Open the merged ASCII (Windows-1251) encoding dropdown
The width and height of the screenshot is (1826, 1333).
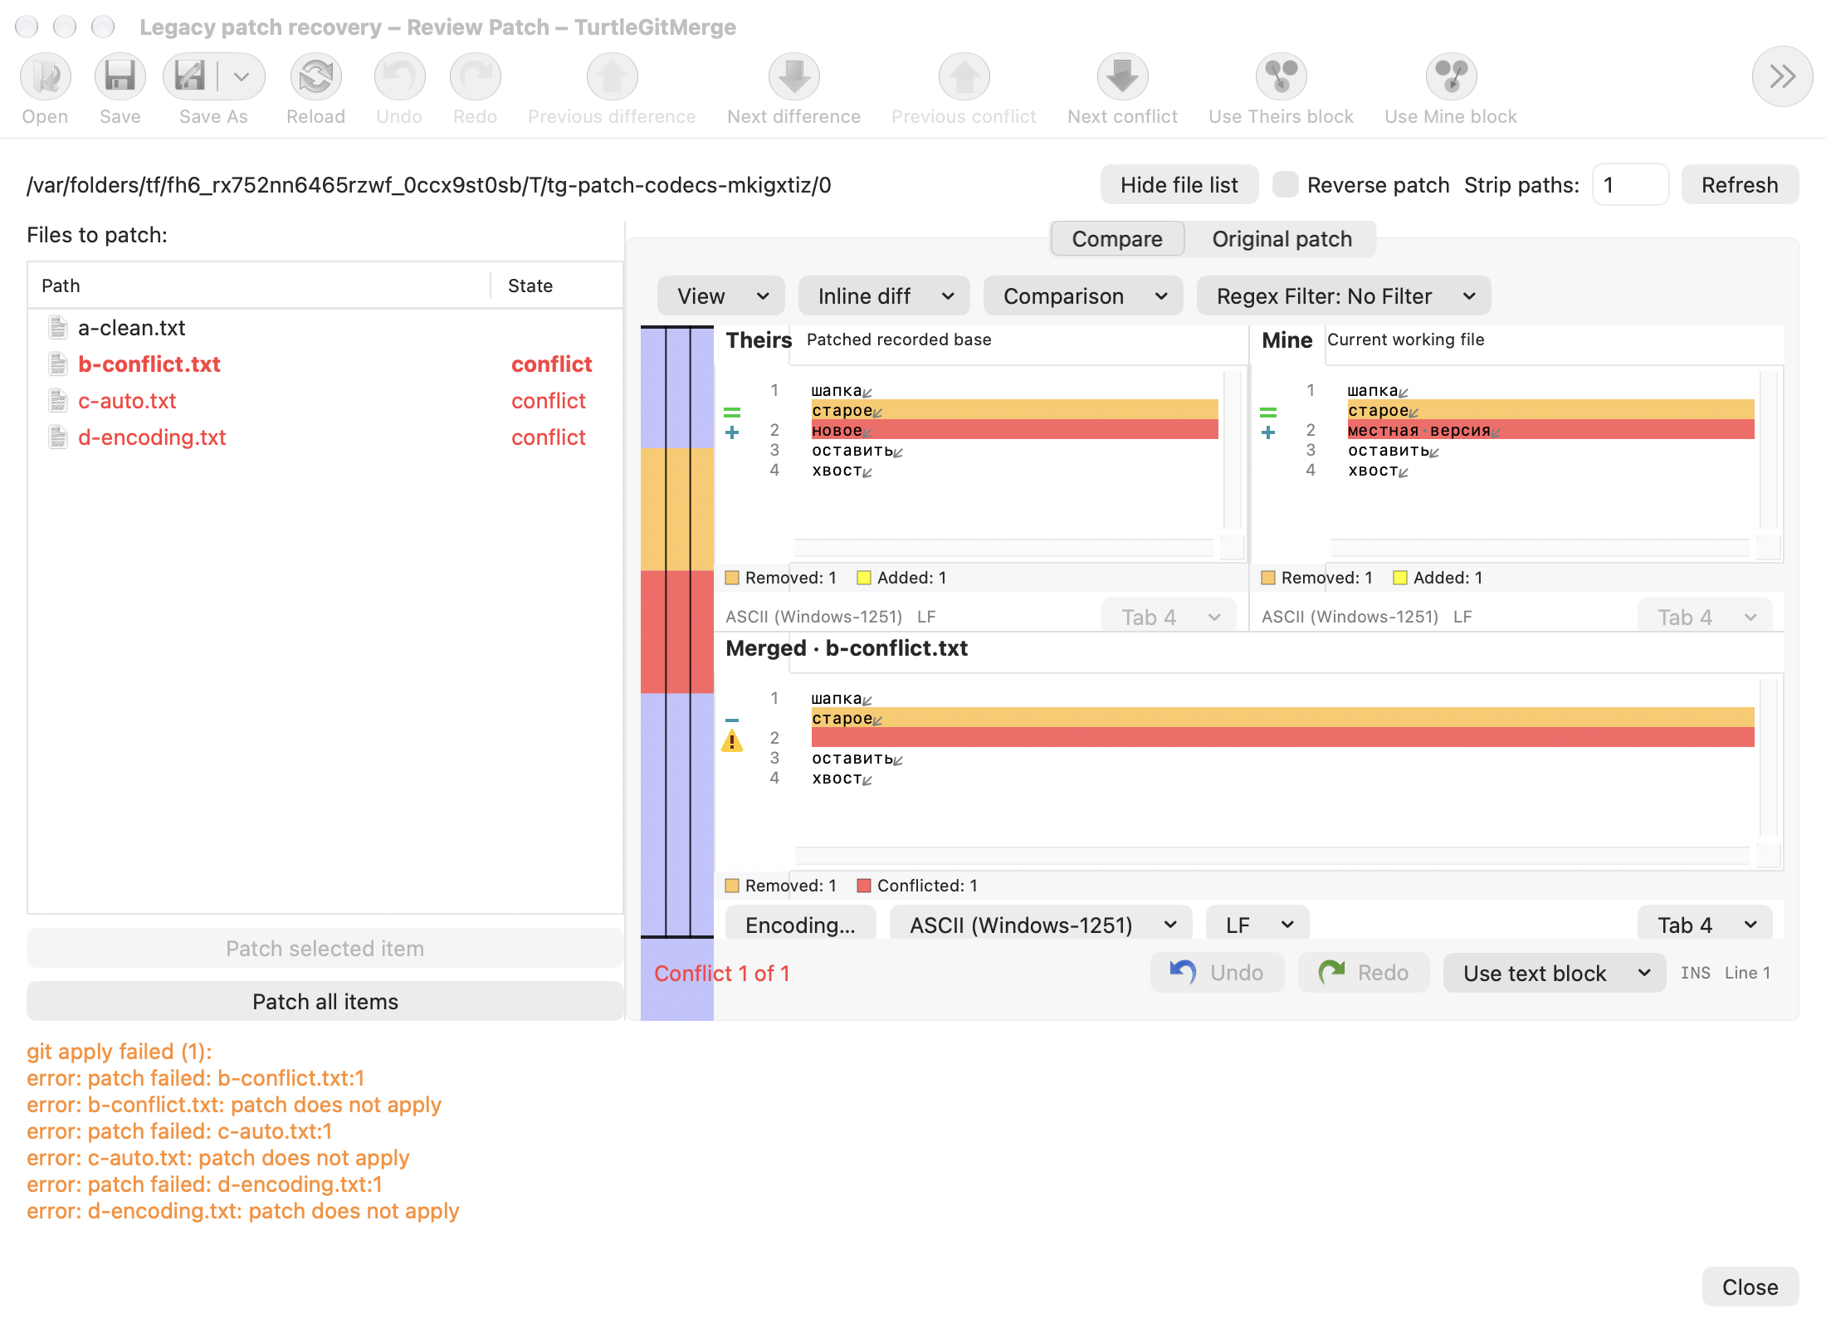point(1041,924)
